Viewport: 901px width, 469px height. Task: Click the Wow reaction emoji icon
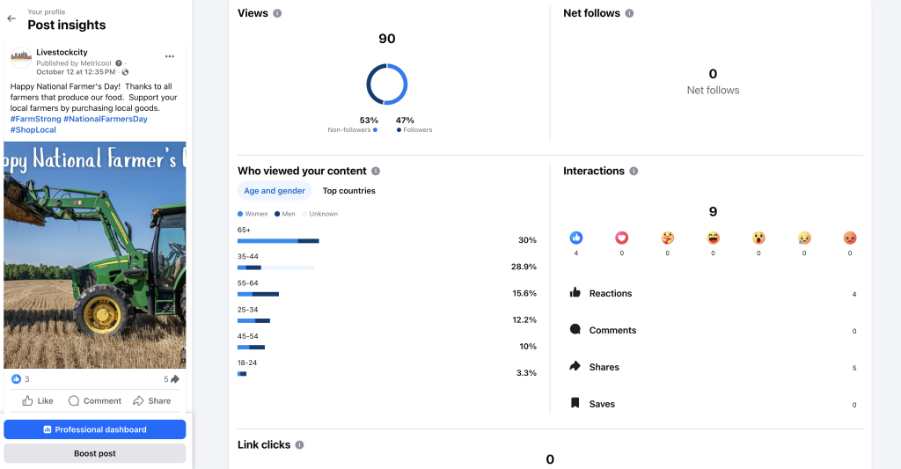tap(758, 238)
